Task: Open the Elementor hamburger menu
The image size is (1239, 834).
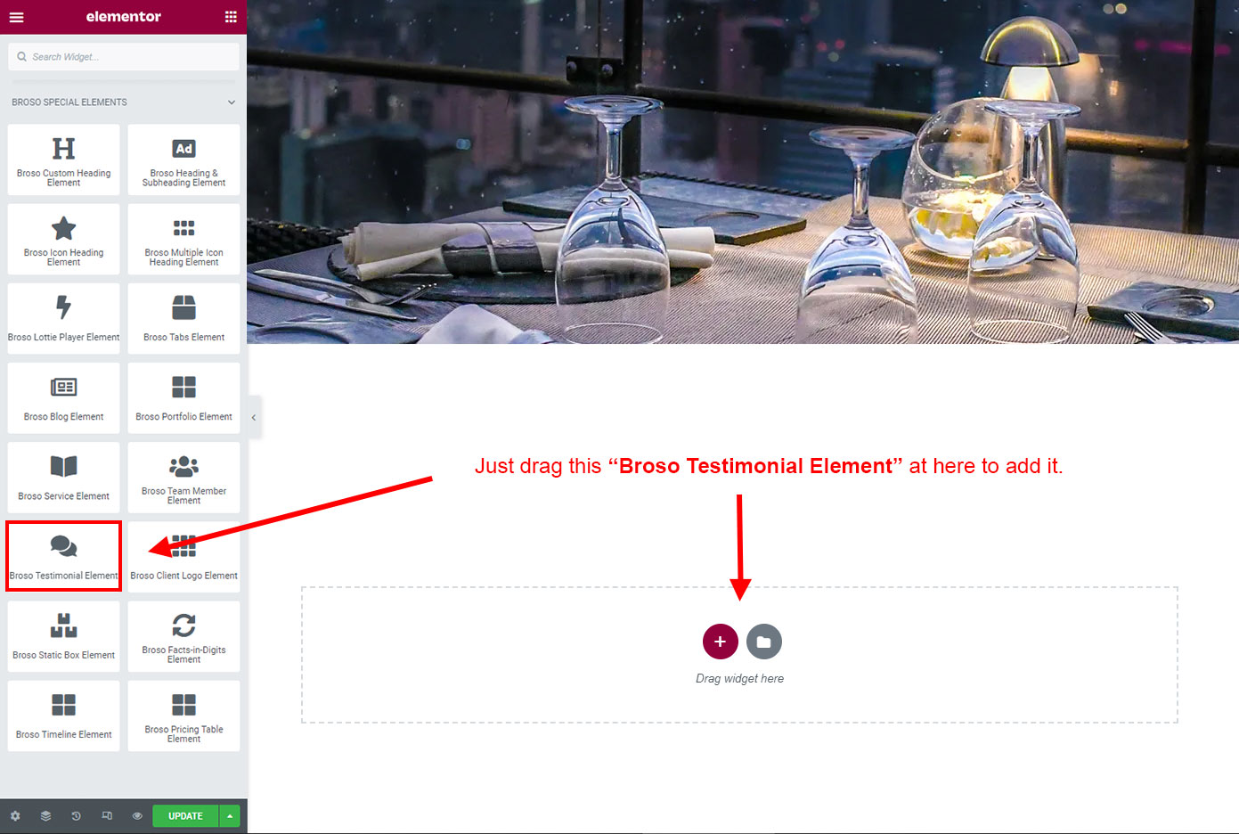Action: [16, 17]
